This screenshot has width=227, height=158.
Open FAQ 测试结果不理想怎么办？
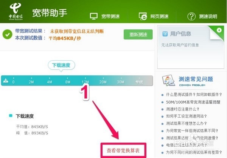[x=186, y=123]
